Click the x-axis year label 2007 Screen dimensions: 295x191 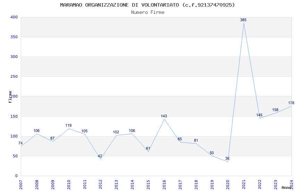21,185
